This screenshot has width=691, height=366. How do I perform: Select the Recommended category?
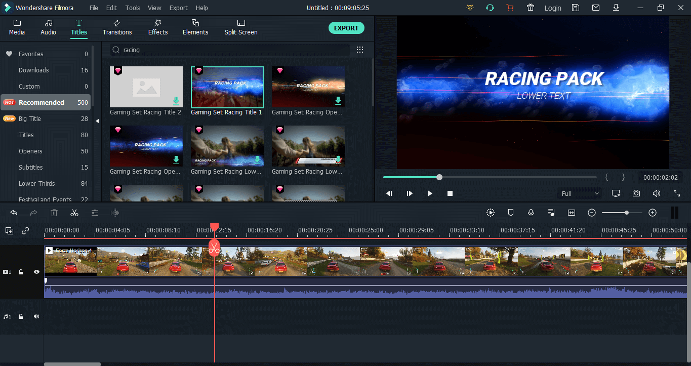tap(46, 102)
